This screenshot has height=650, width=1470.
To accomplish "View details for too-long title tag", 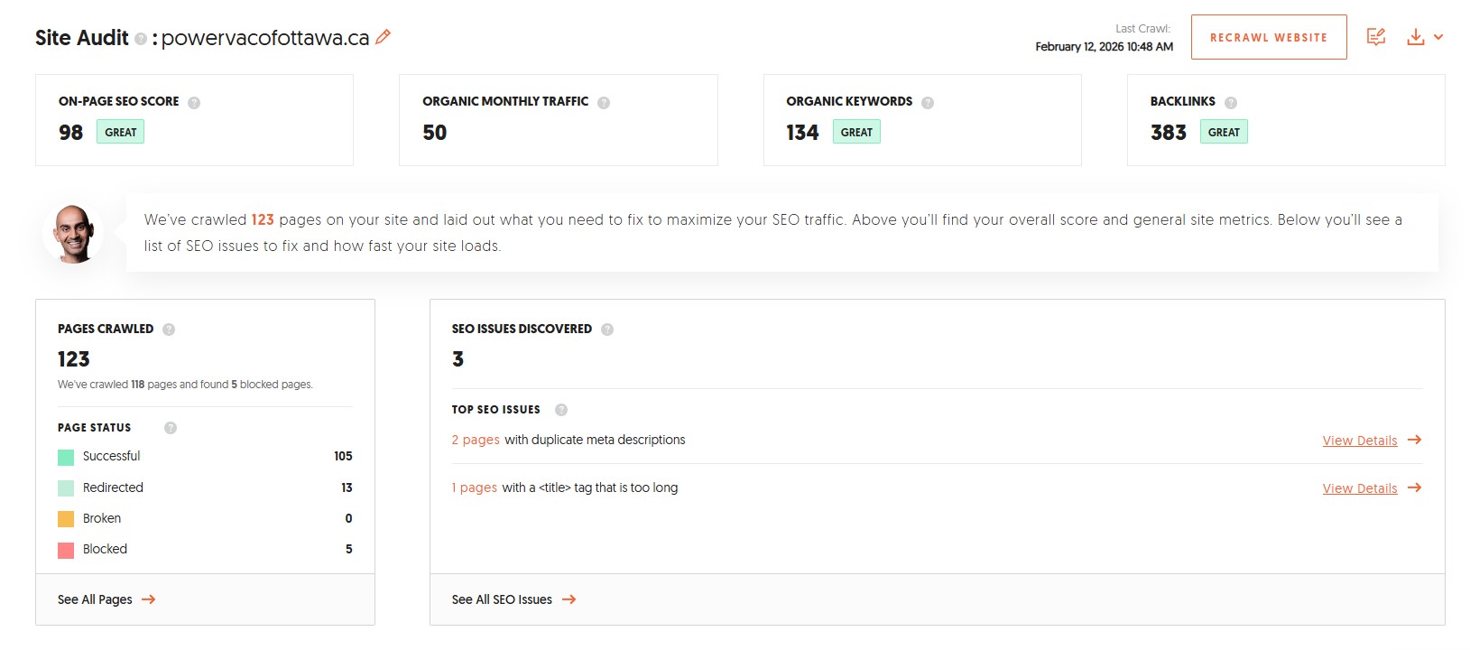I will click(1359, 488).
